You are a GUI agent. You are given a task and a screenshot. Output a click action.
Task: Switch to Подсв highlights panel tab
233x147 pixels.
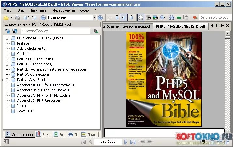pos(89,134)
